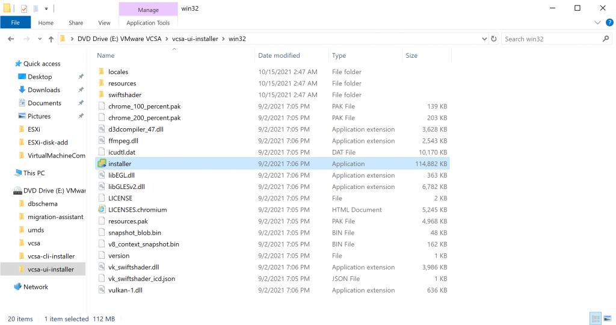Open the Application Tools tab

148,23
